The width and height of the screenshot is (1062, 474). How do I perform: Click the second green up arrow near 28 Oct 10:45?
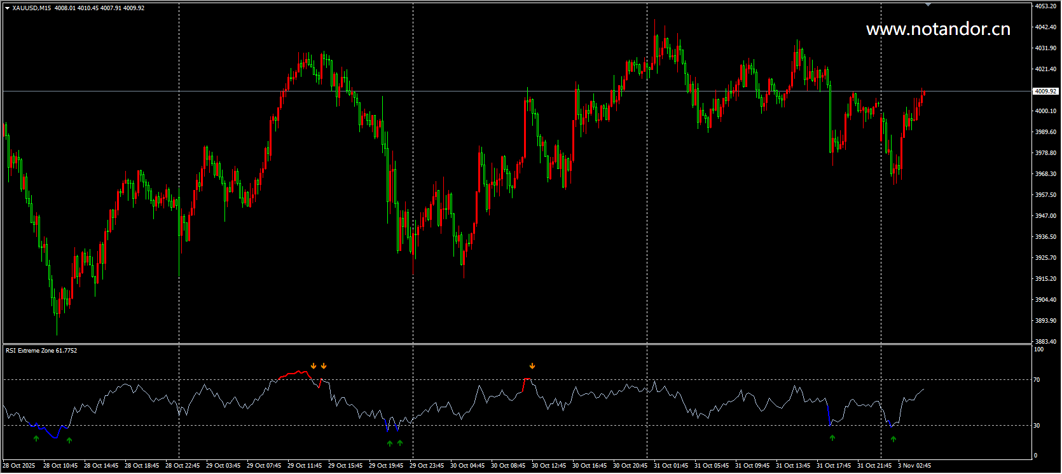point(69,440)
